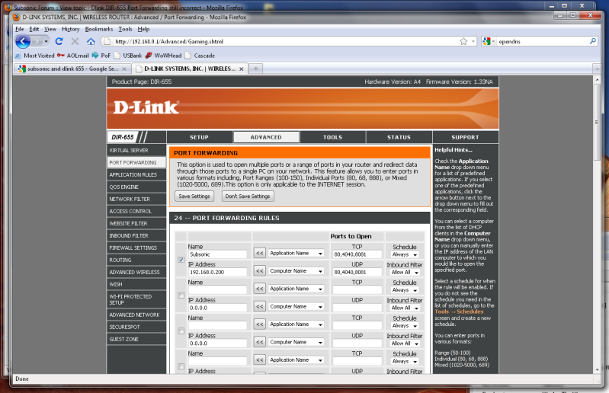Open the USBank bookmark

pyautogui.click(x=128, y=56)
